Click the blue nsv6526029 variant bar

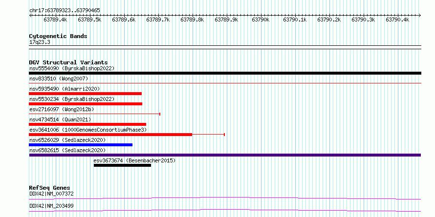[x=81, y=145]
